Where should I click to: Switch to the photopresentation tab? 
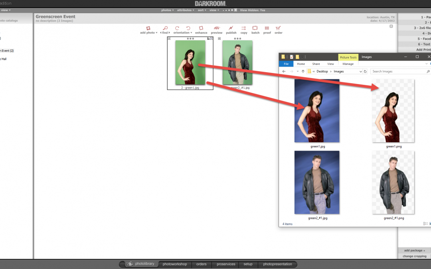277,264
